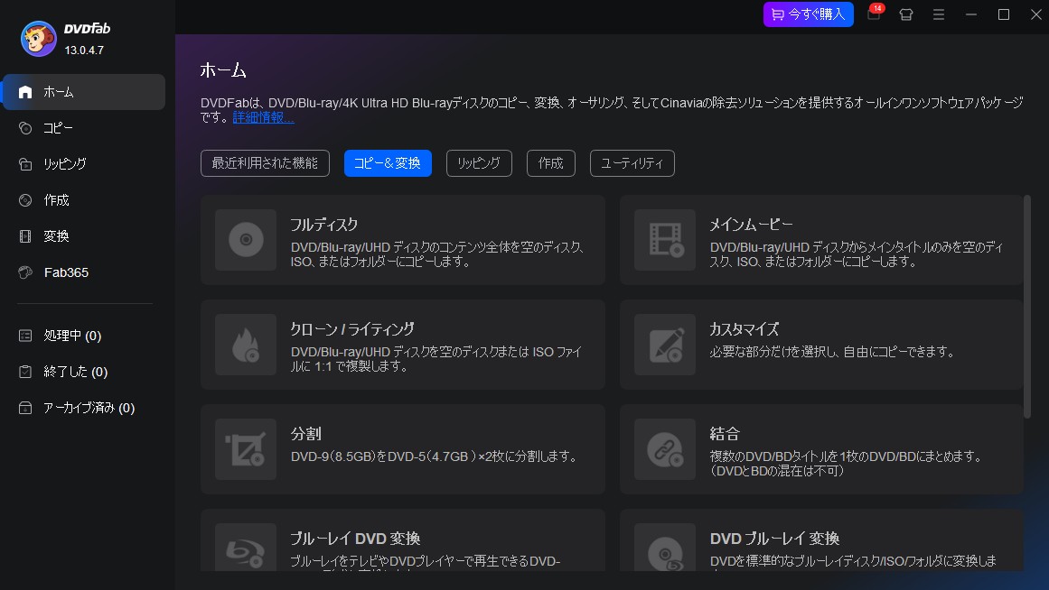The image size is (1049, 590).
Task: Select the 最近利用された機能 tab
Action: [265, 163]
